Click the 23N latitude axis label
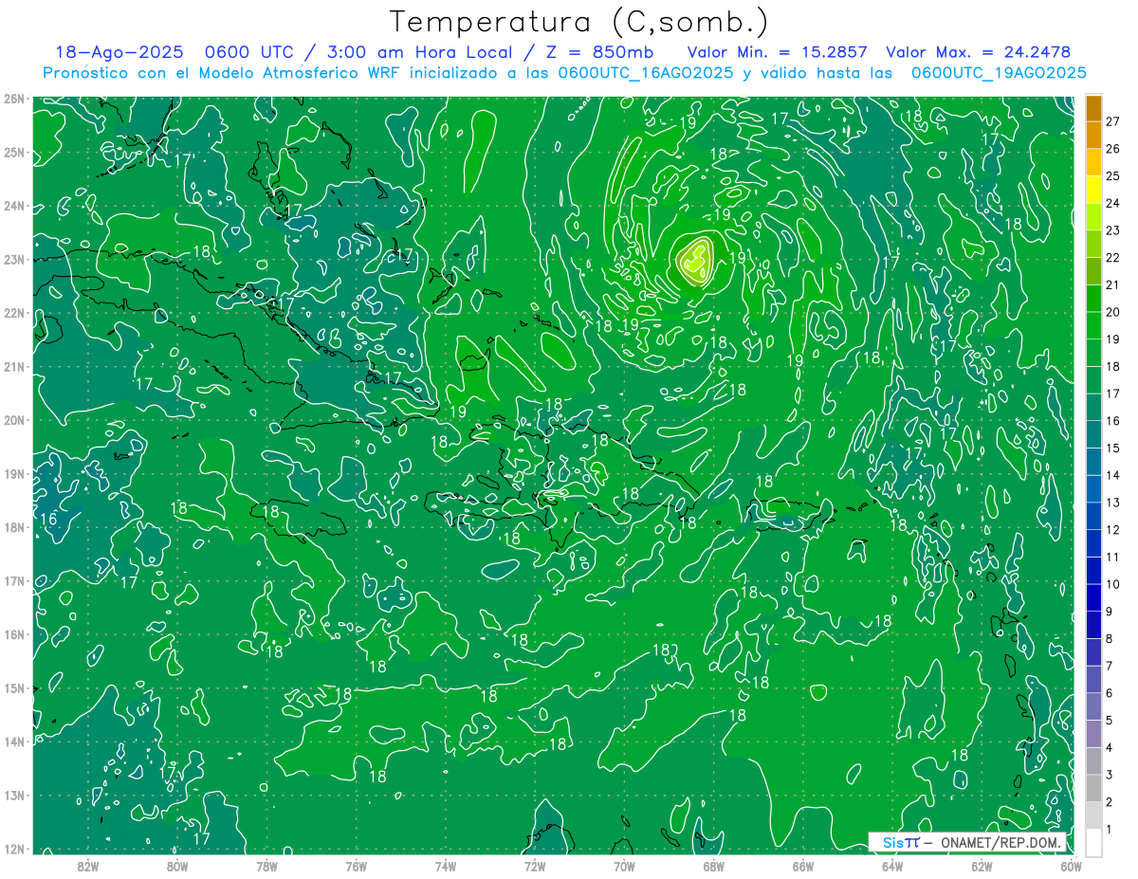Image resolution: width=1138 pixels, height=879 pixels. [14, 259]
